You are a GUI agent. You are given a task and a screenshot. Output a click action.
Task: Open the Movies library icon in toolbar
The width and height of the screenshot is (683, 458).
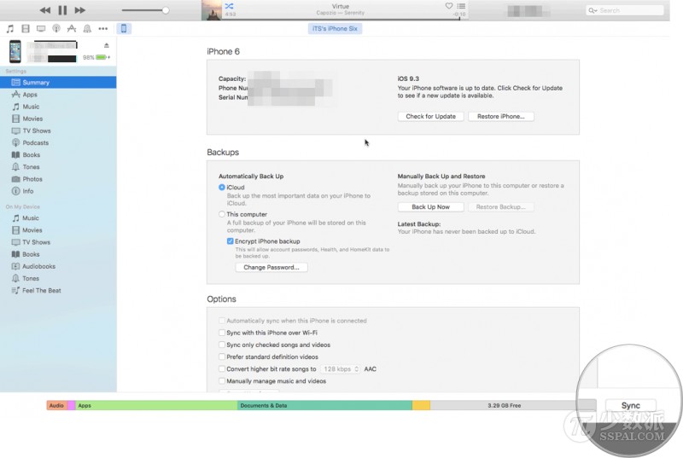(26, 29)
